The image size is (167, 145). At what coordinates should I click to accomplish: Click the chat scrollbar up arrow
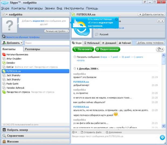click(163, 55)
